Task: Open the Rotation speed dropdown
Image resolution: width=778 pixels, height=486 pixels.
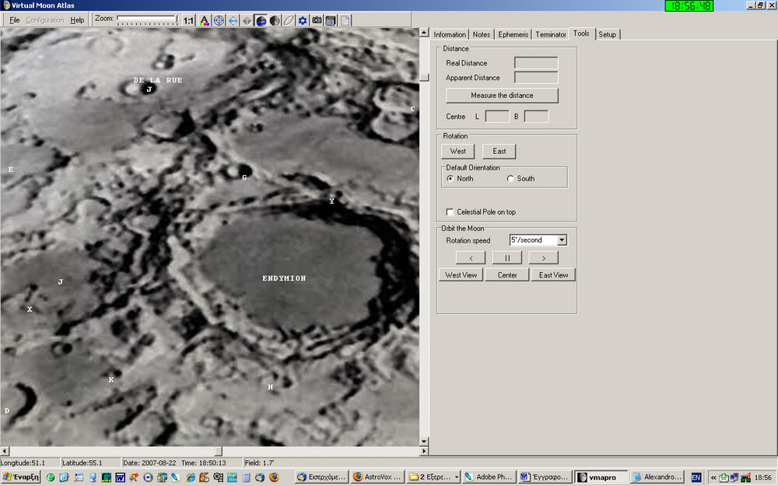Action: (562, 240)
